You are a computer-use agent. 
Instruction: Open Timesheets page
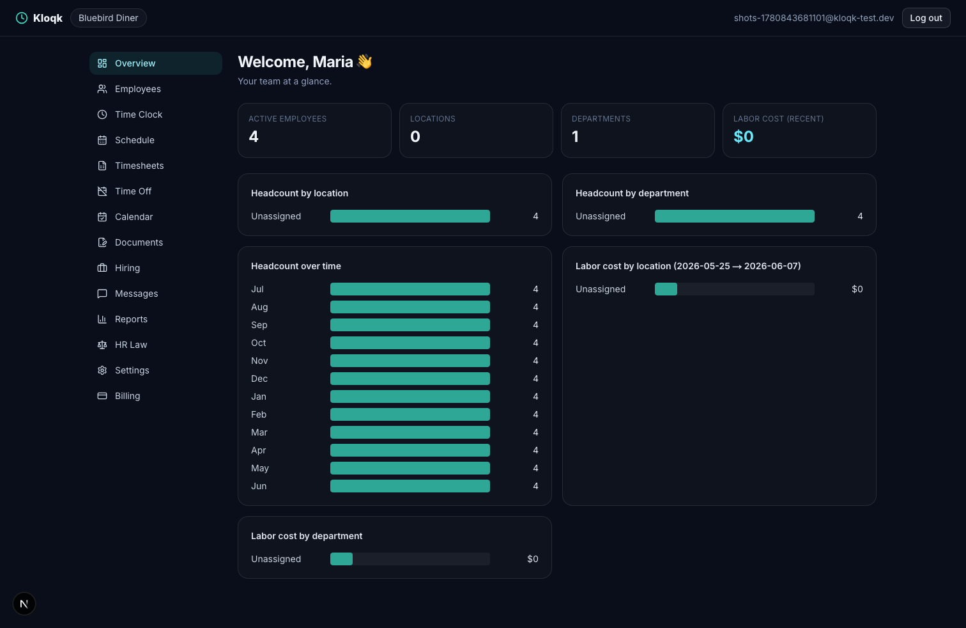click(x=156, y=166)
